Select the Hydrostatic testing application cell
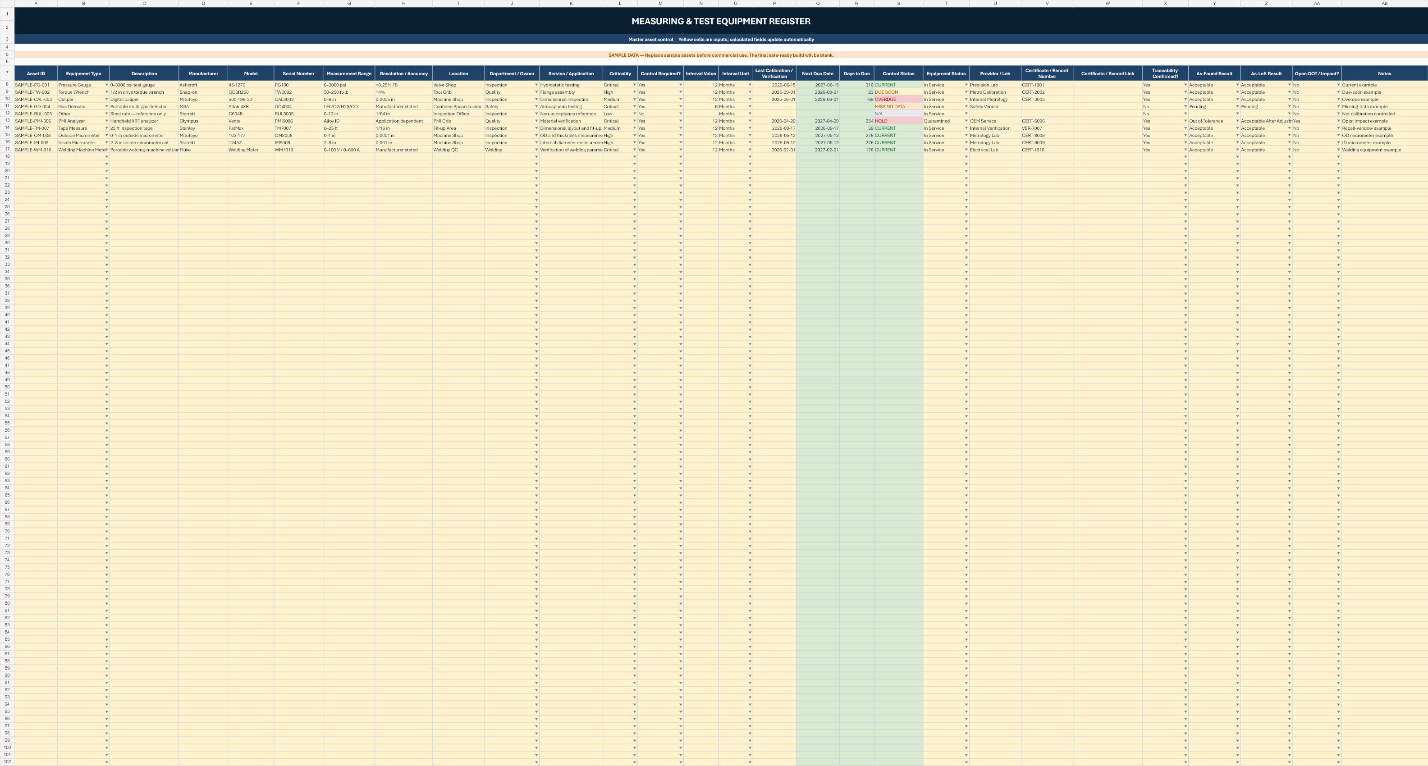The width and height of the screenshot is (1428, 766). (571, 85)
